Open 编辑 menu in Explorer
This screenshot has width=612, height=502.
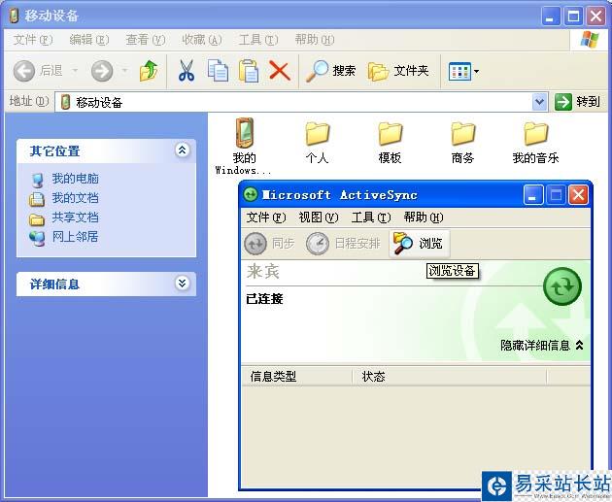pyautogui.click(x=89, y=40)
